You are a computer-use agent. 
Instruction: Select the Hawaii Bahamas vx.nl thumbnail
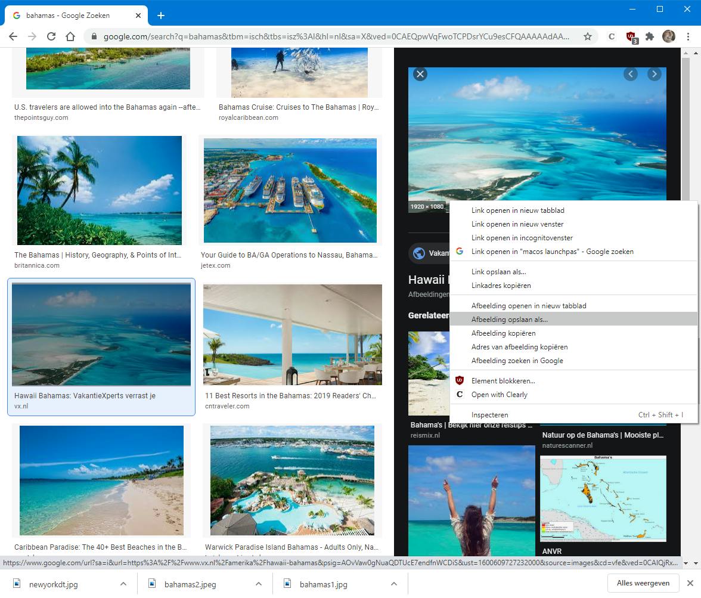pos(101,334)
